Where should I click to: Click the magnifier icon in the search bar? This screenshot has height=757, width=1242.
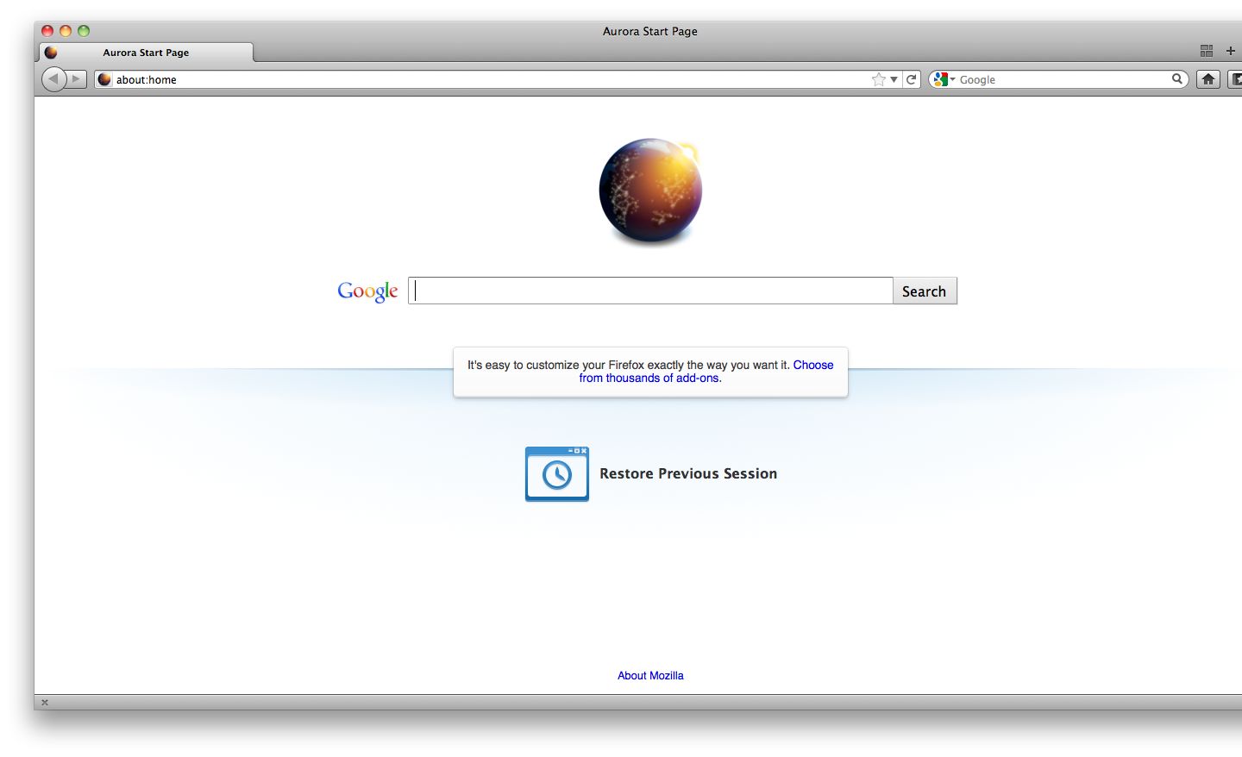click(1178, 79)
